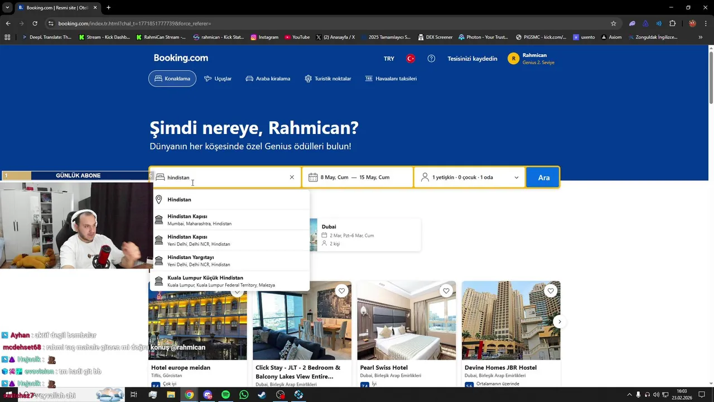Open customer help question-mark icon
The width and height of the screenshot is (714, 402).
(x=431, y=59)
